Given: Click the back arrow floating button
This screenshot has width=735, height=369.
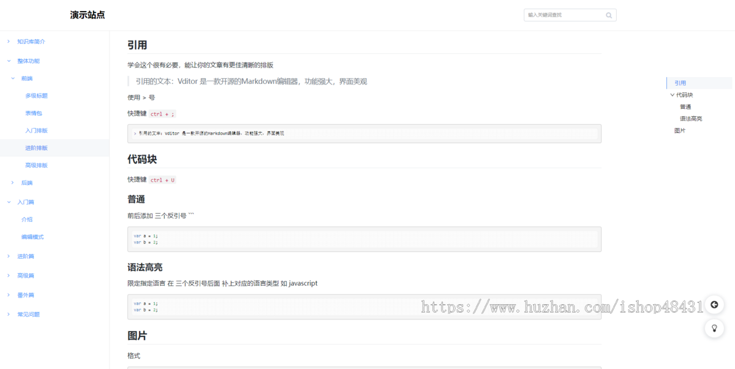Looking at the screenshot, I should (x=714, y=305).
